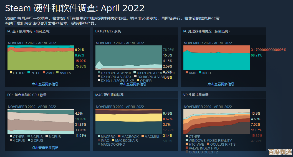Click the MAC 硬件拥有情况 panel heading
Screen dimensions: 293x157
click(x=109, y=95)
